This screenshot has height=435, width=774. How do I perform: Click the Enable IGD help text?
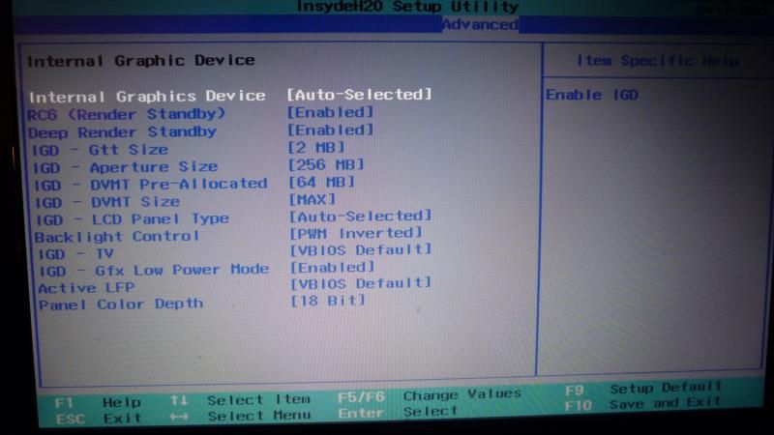click(x=592, y=95)
